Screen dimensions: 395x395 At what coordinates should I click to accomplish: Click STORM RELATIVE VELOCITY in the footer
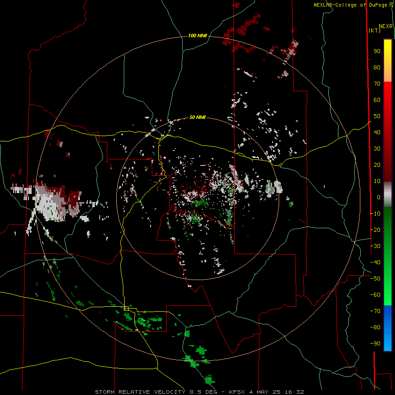(x=140, y=392)
